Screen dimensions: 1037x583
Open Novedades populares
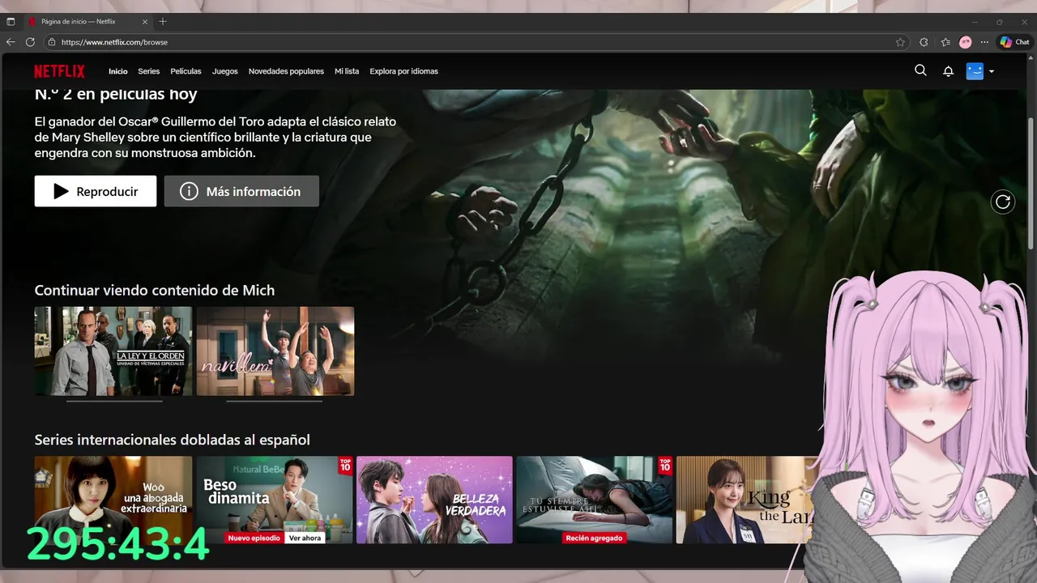[286, 71]
